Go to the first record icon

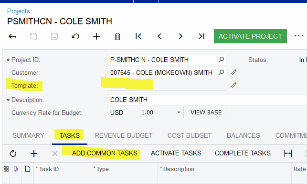click(138, 36)
